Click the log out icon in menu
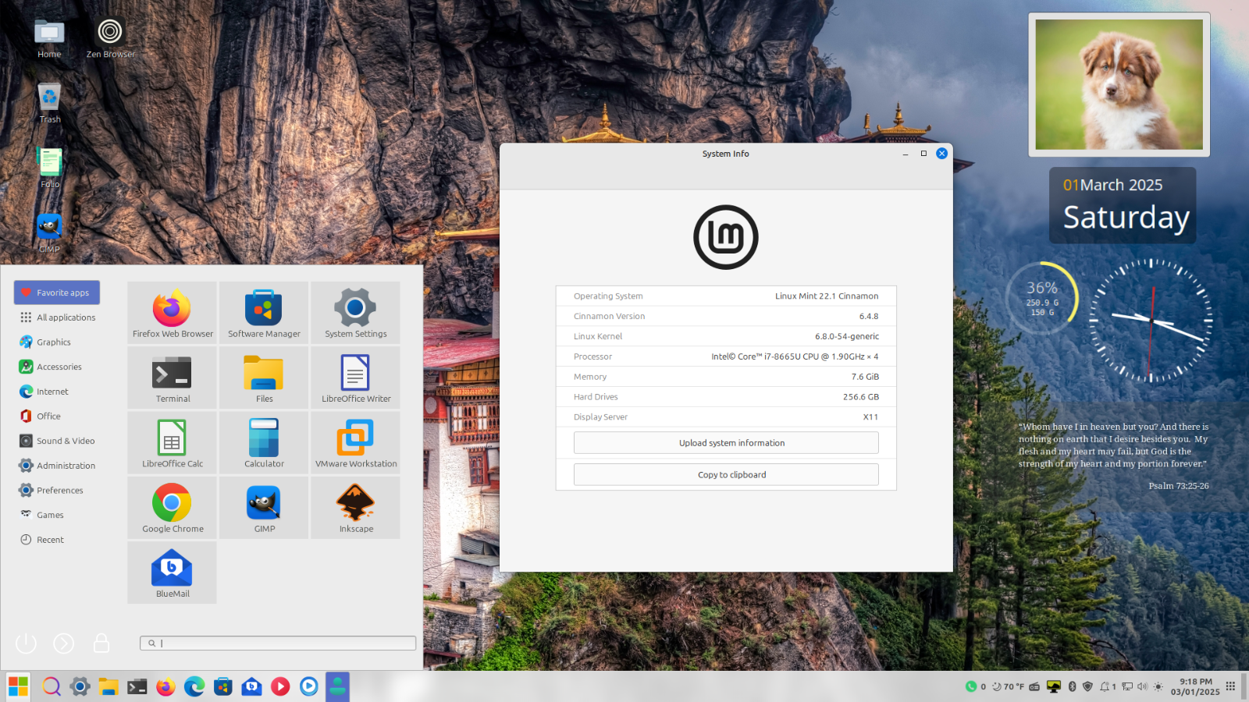 click(63, 643)
